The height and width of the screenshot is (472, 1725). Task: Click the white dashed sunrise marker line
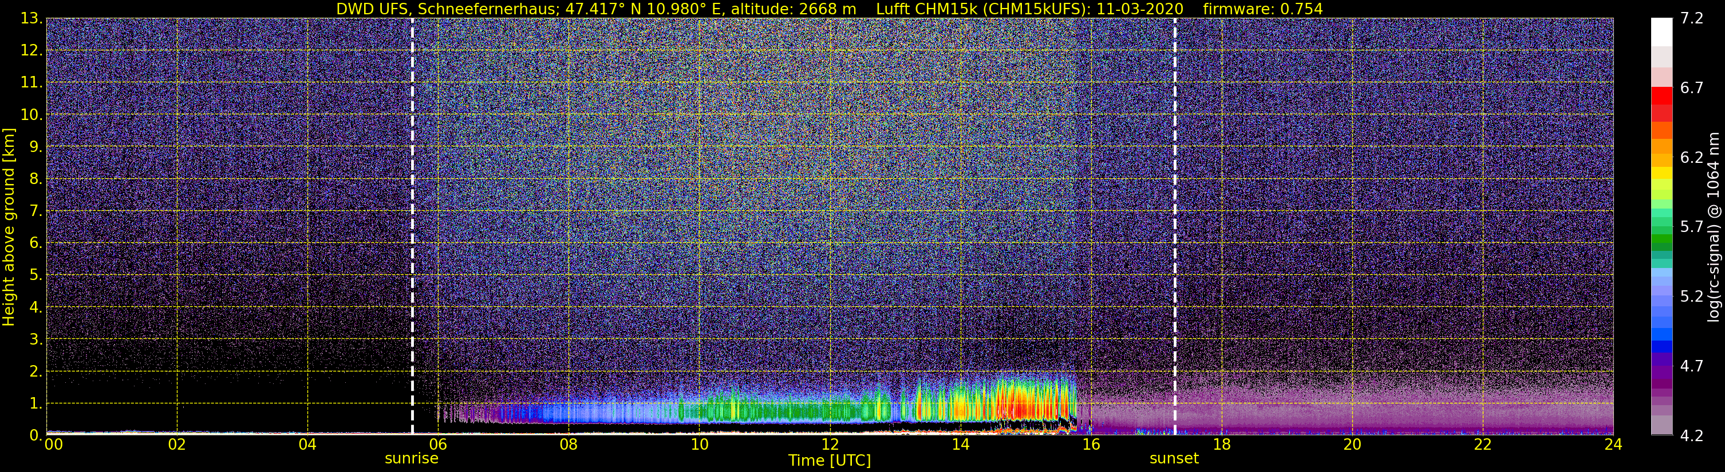pos(412,226)
